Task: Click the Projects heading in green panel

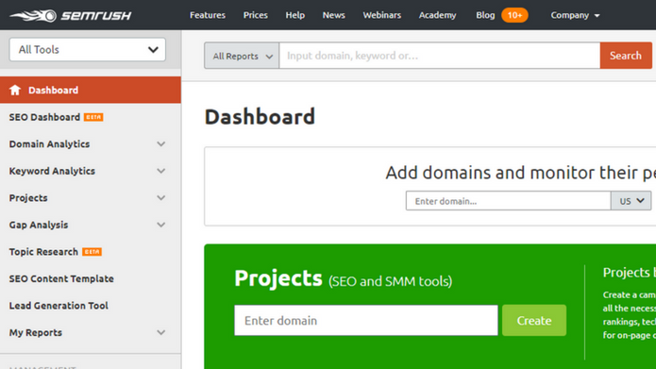Action: tap(278, 278)
